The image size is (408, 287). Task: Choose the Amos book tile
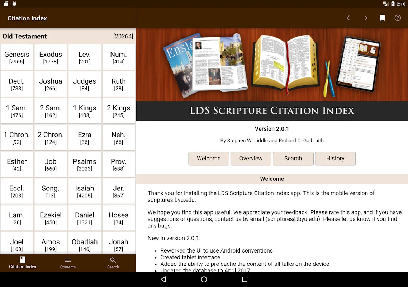pos(51,243)
